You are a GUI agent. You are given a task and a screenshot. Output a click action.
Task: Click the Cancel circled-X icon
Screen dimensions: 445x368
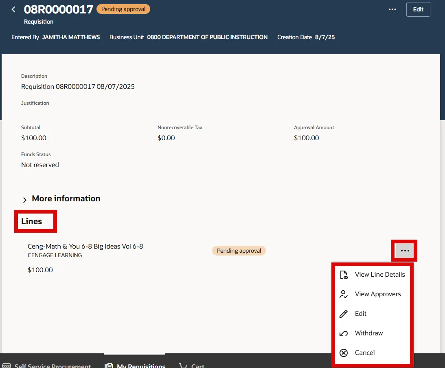click(x=344, y=353)
